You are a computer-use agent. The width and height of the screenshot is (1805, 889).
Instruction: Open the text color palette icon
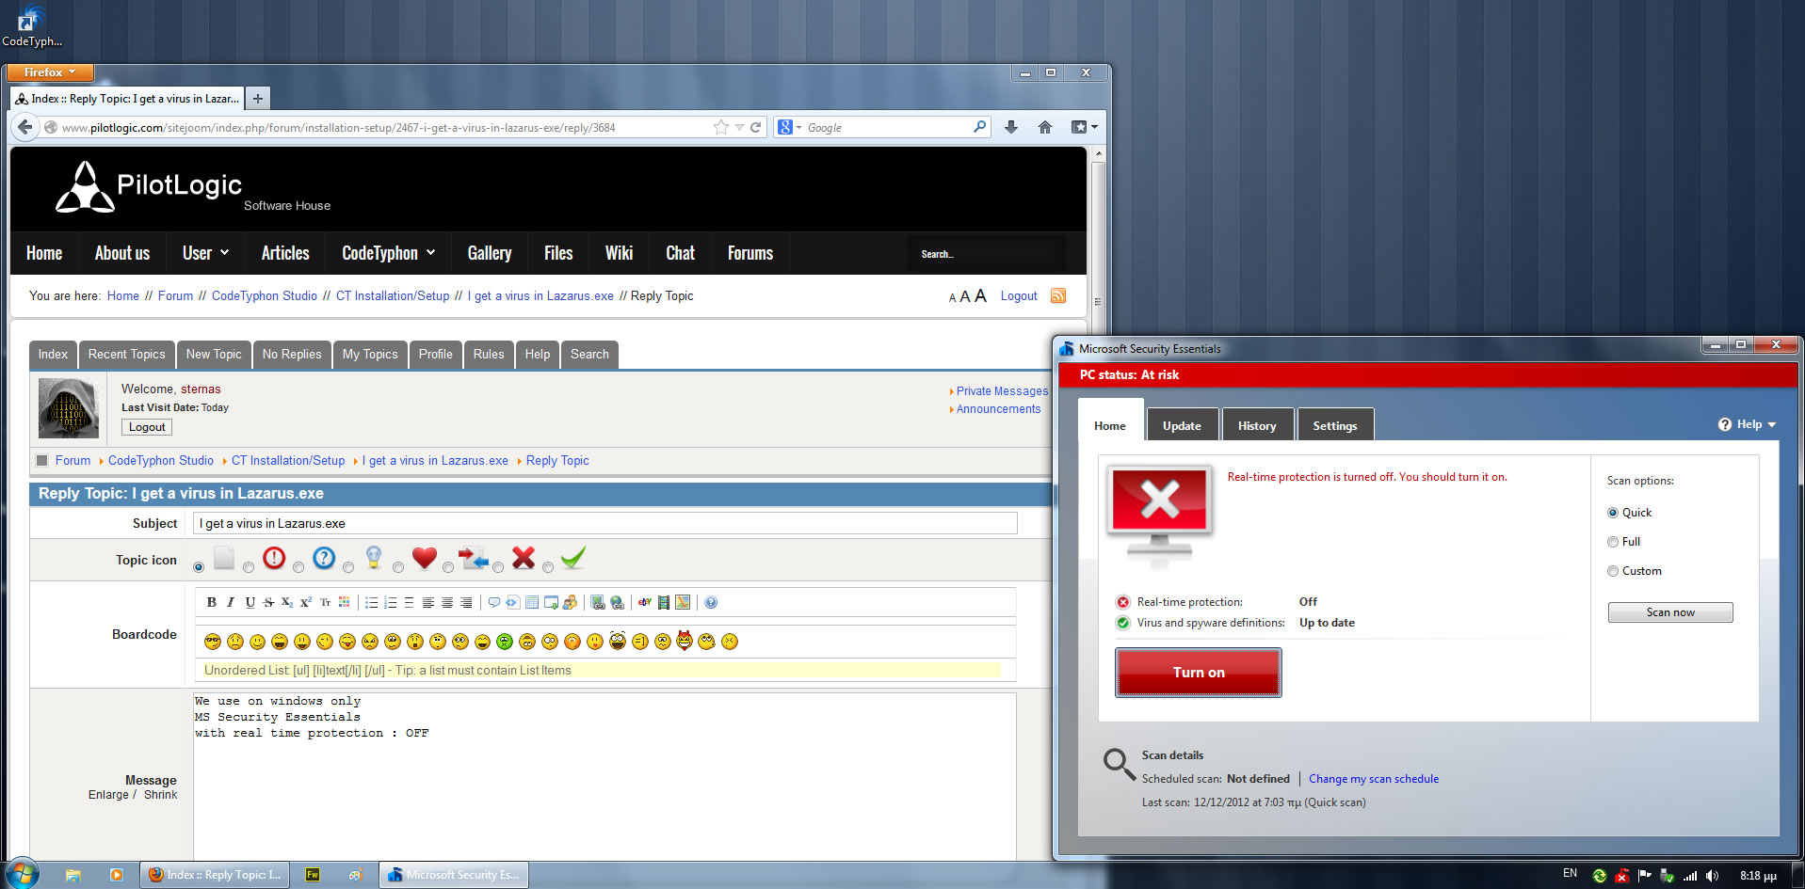pos(345,602)
